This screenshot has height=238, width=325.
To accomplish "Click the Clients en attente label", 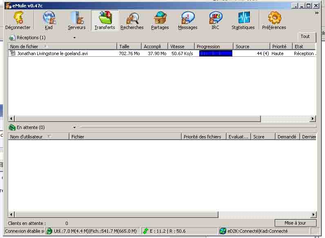I will tap(27, 223).
